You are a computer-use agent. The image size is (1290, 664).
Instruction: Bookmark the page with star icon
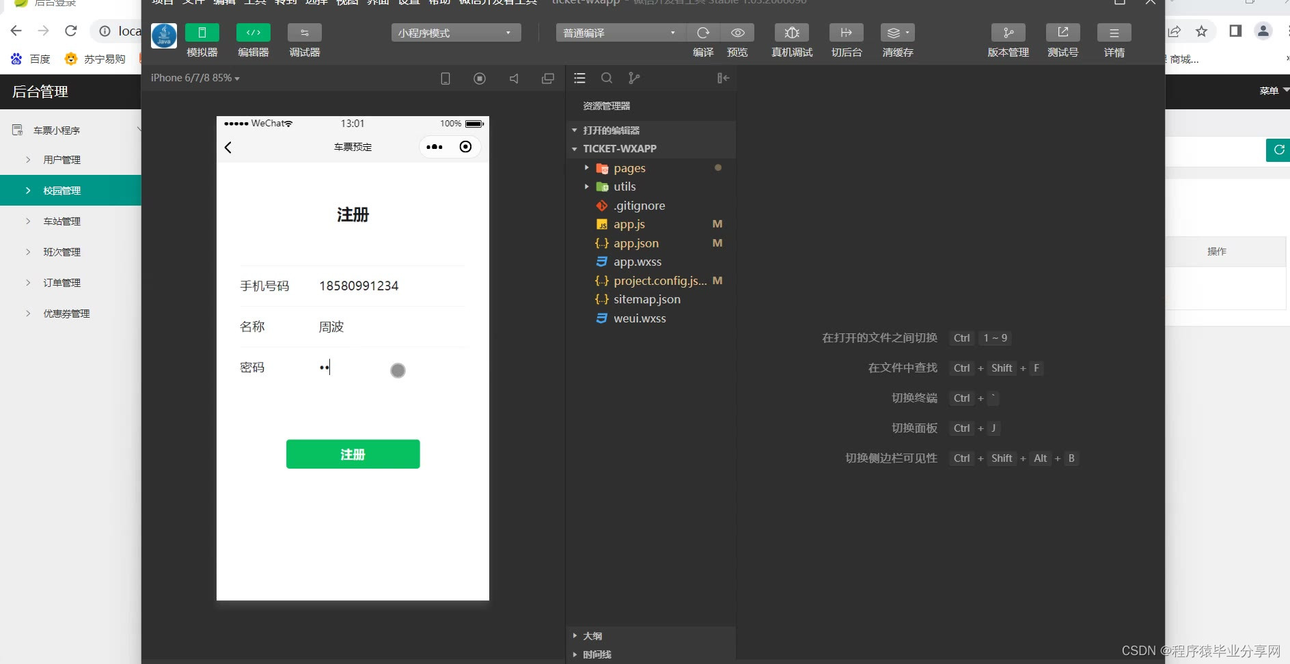click(x=1201, y=31)
